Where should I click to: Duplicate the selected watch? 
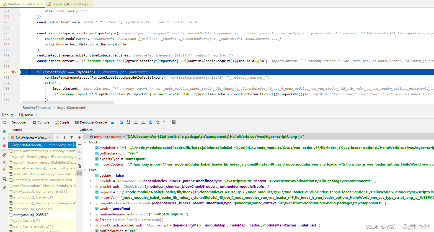(x=79, y=166)
